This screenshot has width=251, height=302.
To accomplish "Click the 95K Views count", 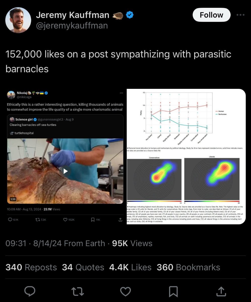I will [x=132, y=243].
